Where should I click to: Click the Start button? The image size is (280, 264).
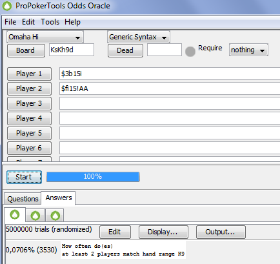24,177
